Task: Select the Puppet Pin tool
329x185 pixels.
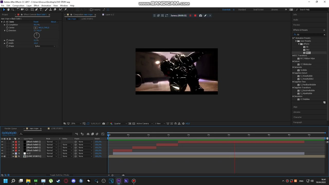Action: tap(66, 10)
